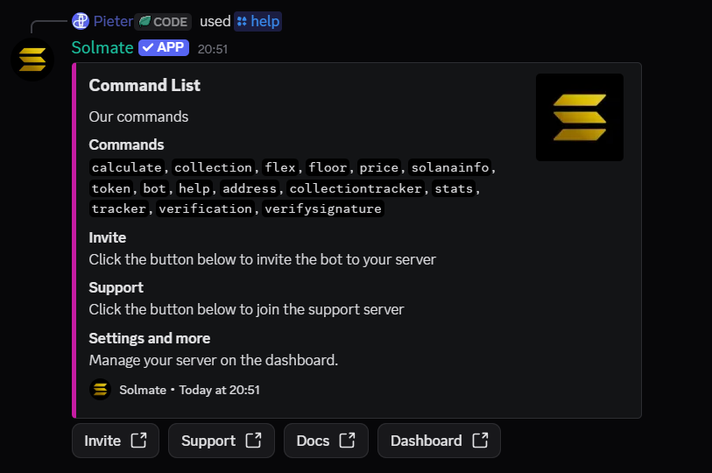Click the verified APP badge
Viewport: 712px width, 473px height.
pyautogui.click(x=164, y=47)
